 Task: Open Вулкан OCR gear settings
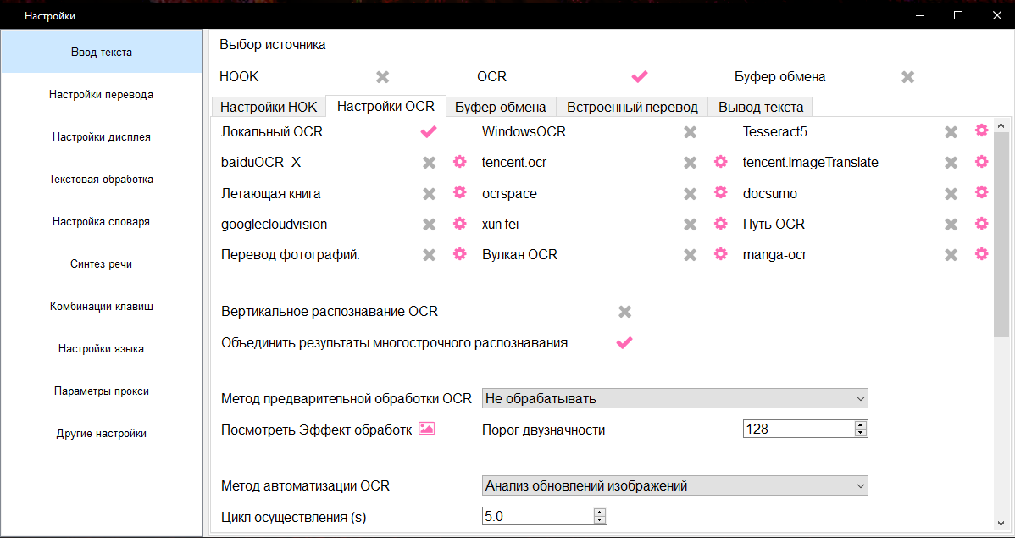(720, 254)
